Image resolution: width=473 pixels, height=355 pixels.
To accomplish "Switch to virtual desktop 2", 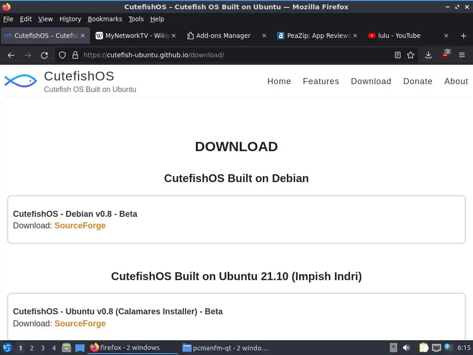I will 32,348.
